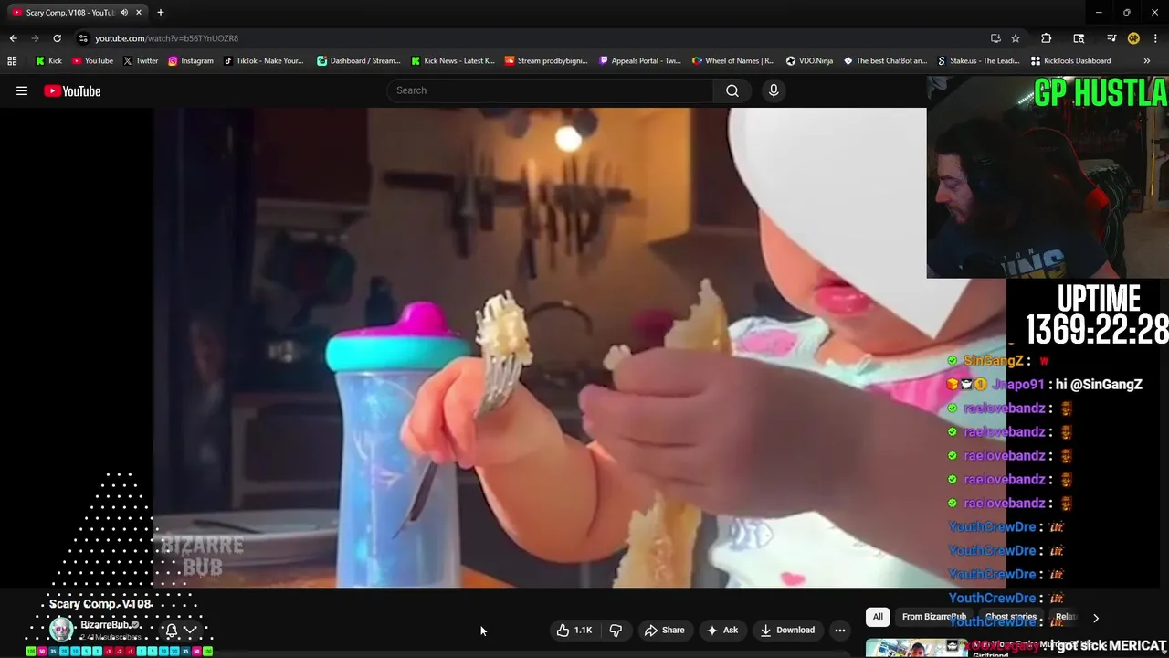Open Dashboard / Stream bookmark
Viewport: 1169px width, 658px height.
(358, 61)
